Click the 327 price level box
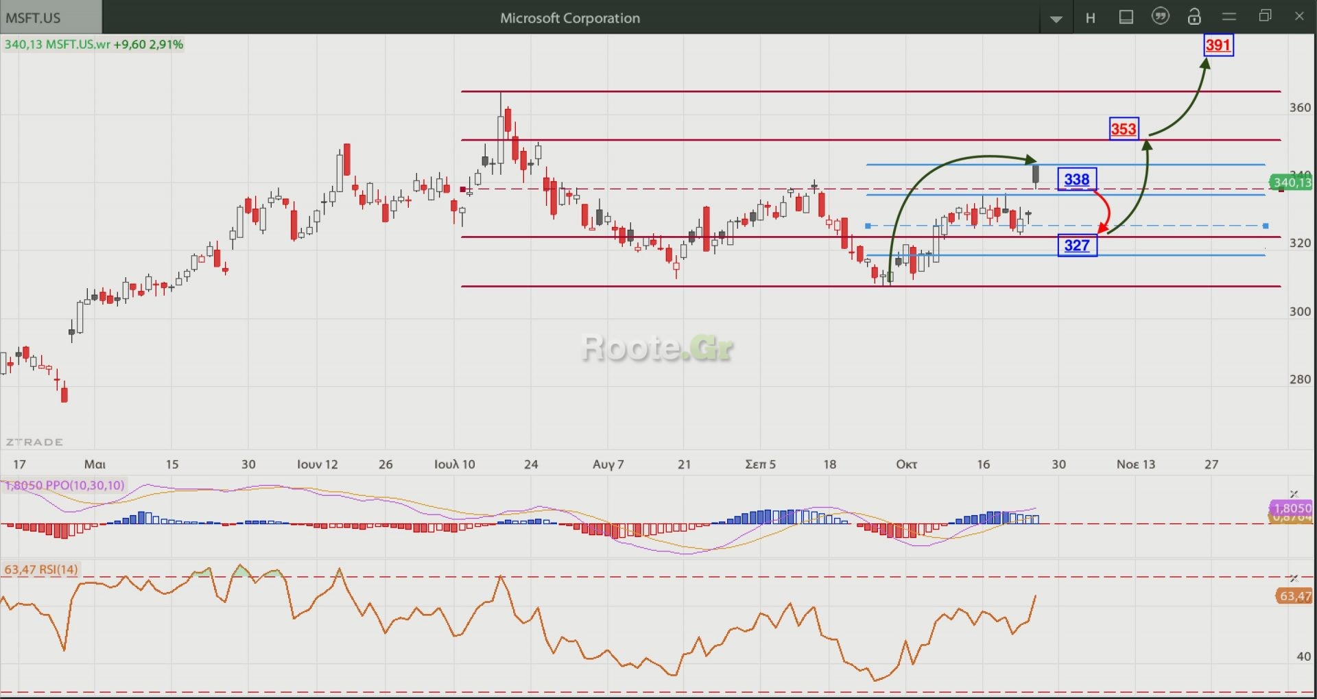The image size is (1317, 699). (x=1077, y=246)
